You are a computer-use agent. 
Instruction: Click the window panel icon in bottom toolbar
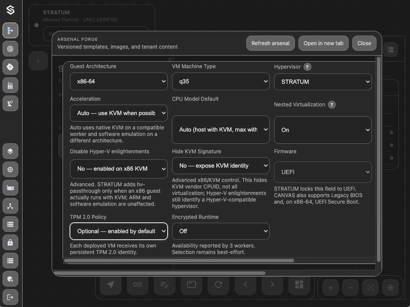click(192, 284)
